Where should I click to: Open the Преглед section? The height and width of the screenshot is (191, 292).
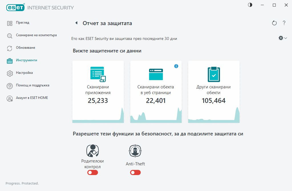pos(23,23)
